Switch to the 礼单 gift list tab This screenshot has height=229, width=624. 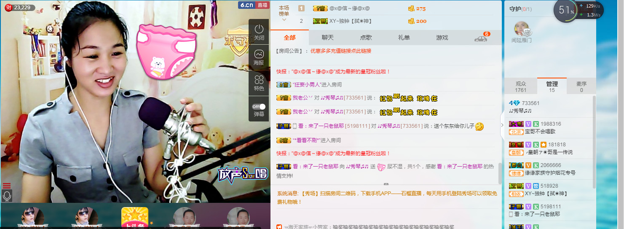tap(404, 38)
